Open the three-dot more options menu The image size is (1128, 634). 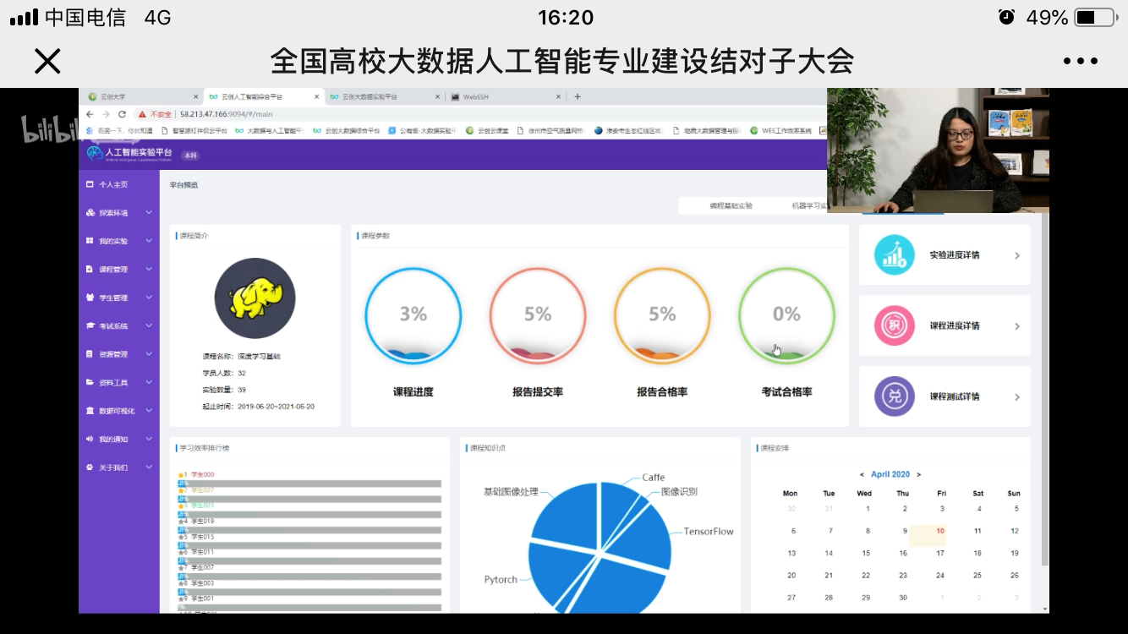(x=1080, y=61)
